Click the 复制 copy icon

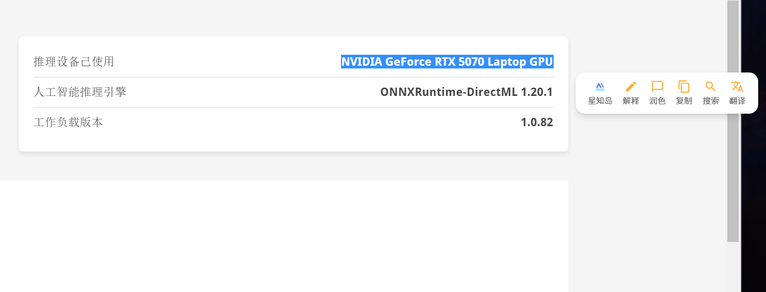coord(684,87)
